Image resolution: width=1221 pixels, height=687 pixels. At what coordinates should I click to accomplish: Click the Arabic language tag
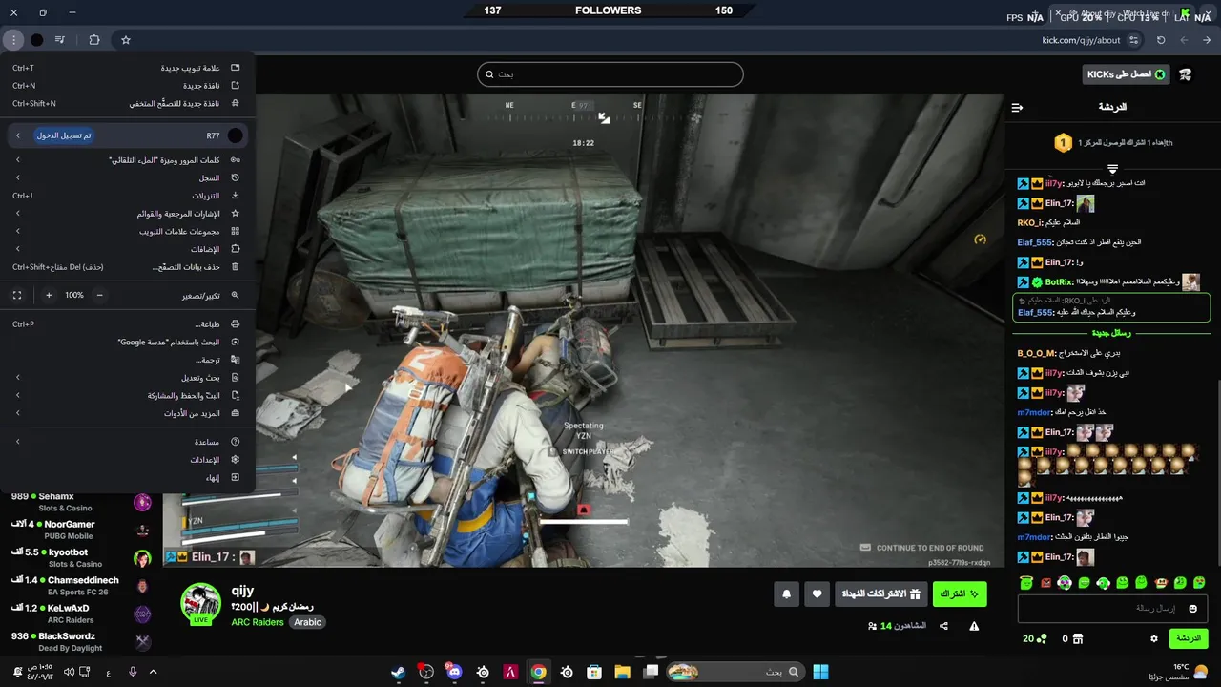click(307, 622)
